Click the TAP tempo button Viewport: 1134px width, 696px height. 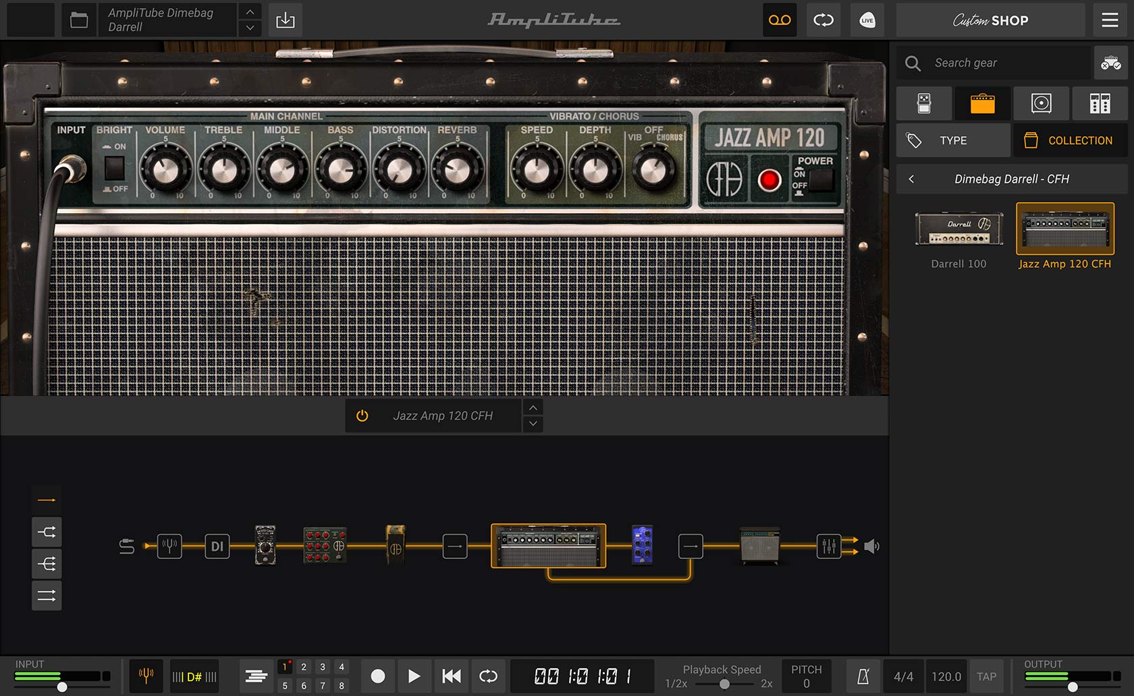pos(987,676)
